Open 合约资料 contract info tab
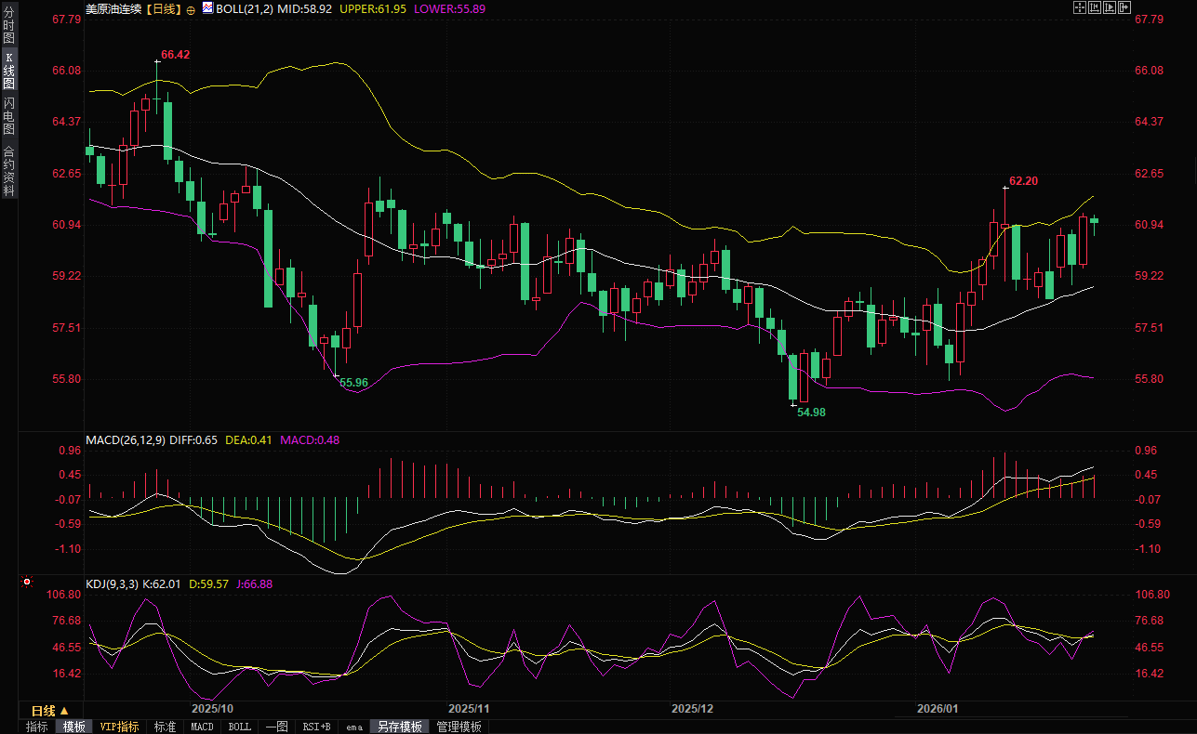This screenshot has width=1197, height=734. tap(8, 171)
